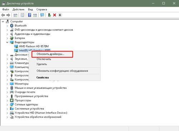
Task: Click the HID devices icon
Action: point(12,113)
